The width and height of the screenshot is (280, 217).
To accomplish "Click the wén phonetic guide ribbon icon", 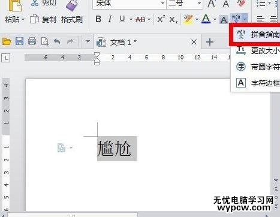I will point(236,19).
